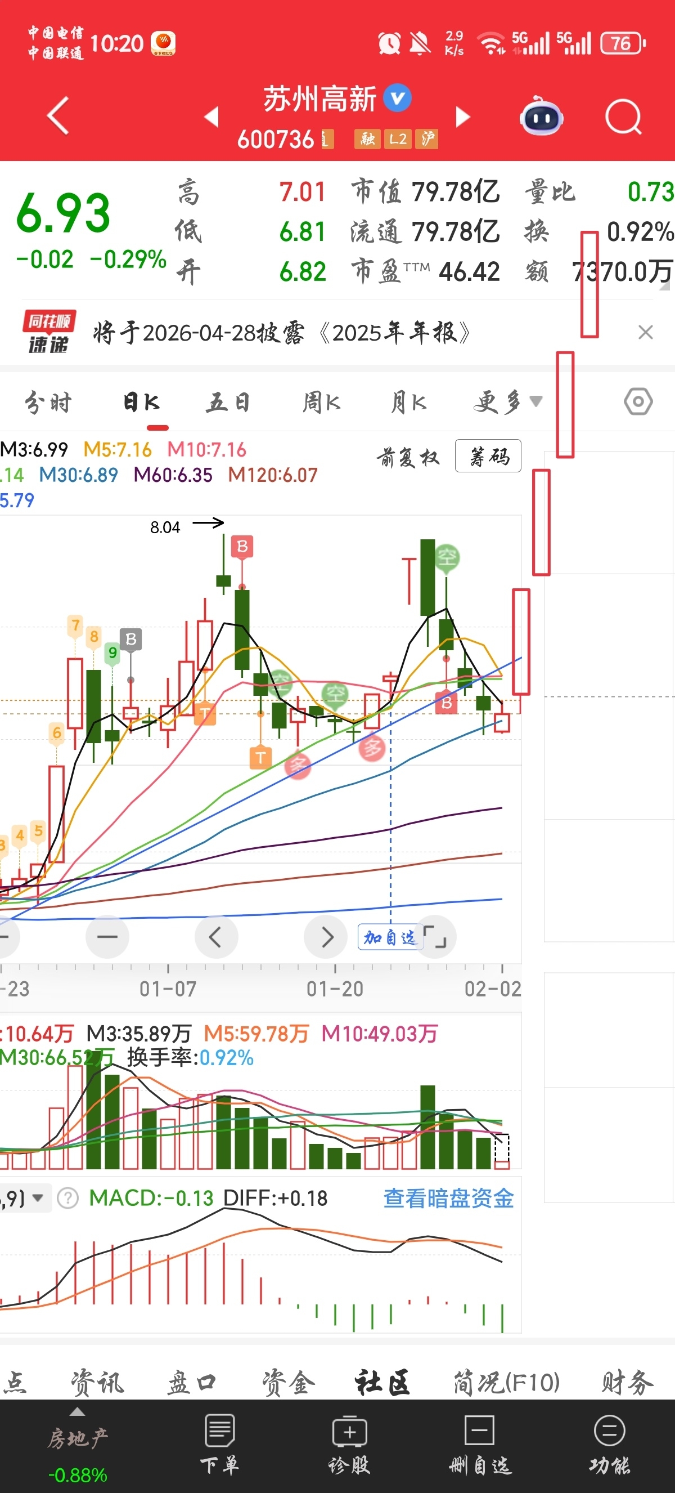Tap the MACD:-0.13 indicator label

(151, 1198)
